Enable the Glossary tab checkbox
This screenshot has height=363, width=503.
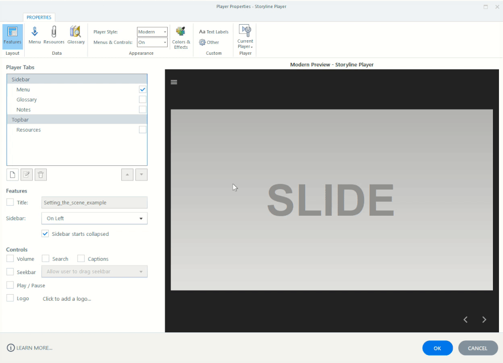click(142, 100)
